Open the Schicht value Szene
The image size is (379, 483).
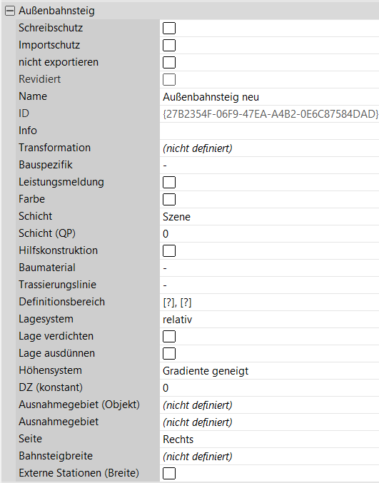click(x=269, y=217)
